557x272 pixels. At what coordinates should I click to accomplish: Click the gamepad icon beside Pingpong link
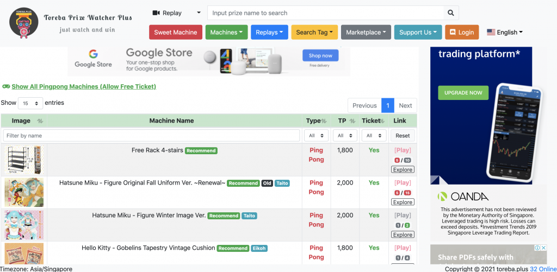pos(6,86)
